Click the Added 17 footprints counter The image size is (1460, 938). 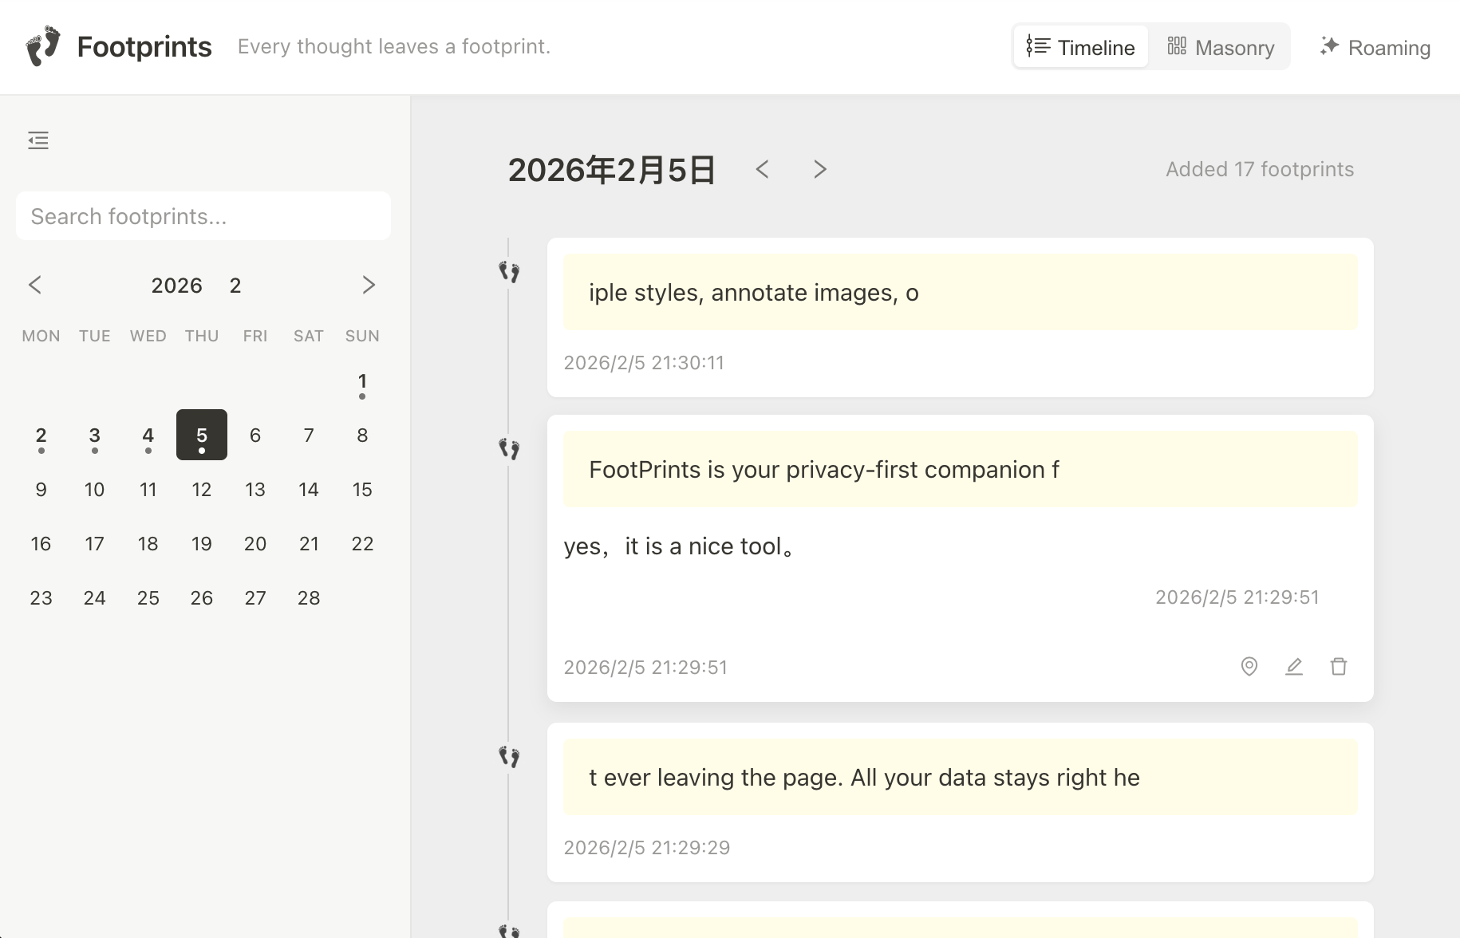pos(1260,168)
